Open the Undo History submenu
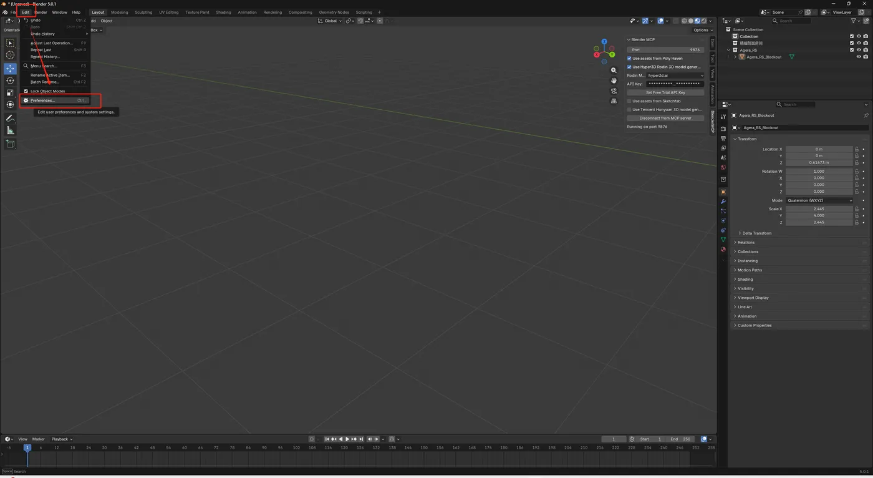 [x=56, y=34]
